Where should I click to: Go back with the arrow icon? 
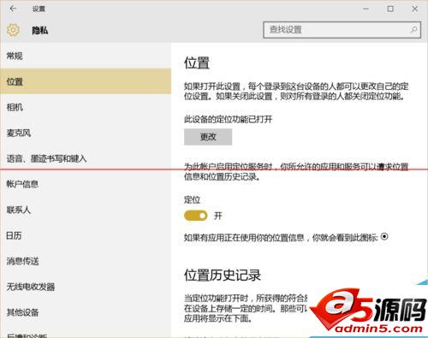[x=13, y=9]
